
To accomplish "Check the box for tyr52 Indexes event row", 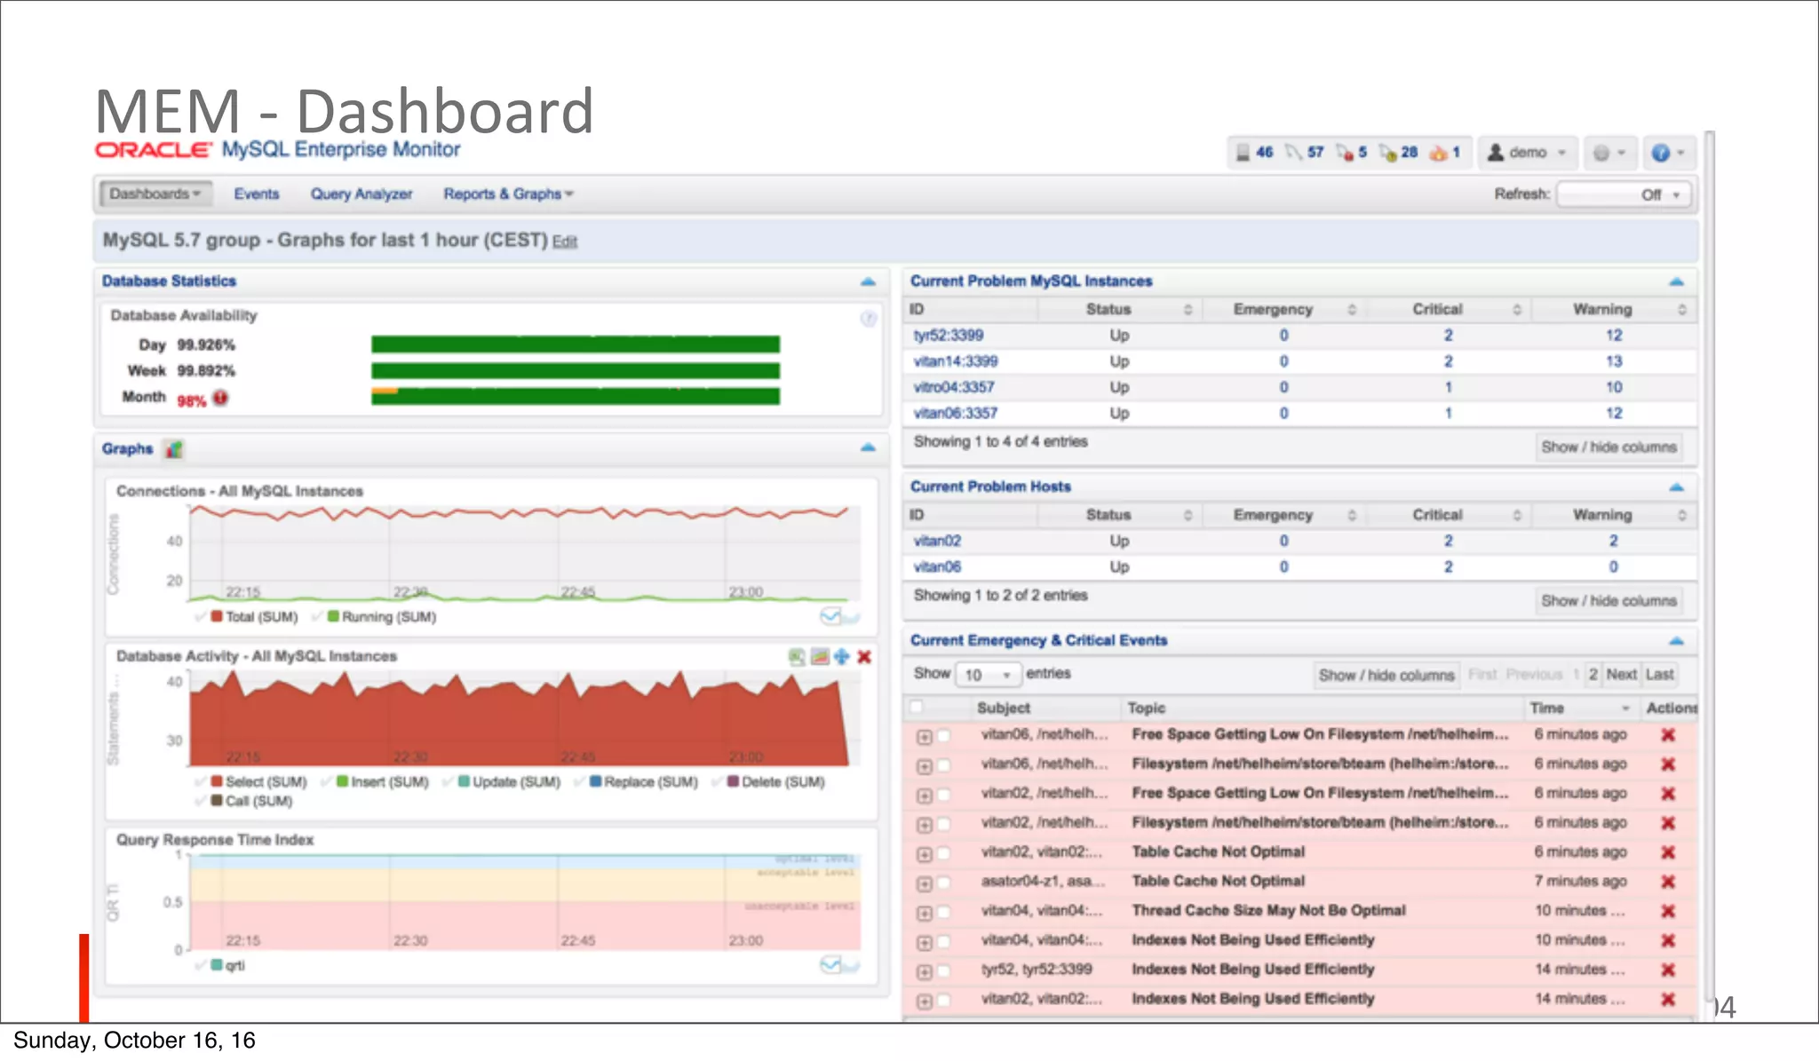I will pos(944,970).
